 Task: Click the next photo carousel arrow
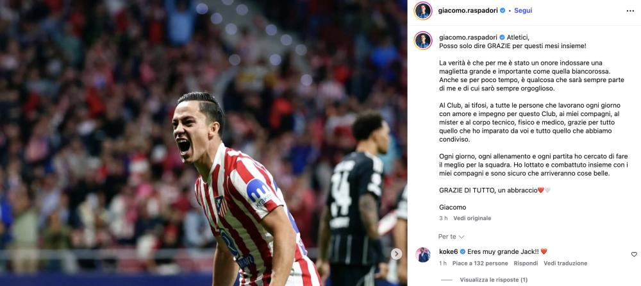(395, 254)
